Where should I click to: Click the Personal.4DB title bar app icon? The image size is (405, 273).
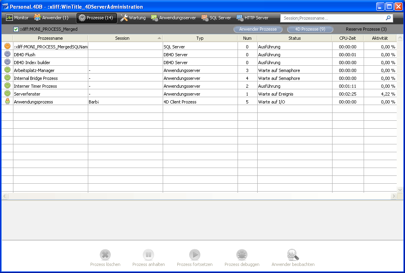coord(5,6)
